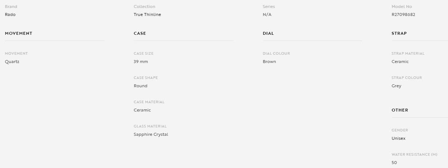Click the OTHER section heading
Screen dimensions: 448x168
click(x=400, y=110)
